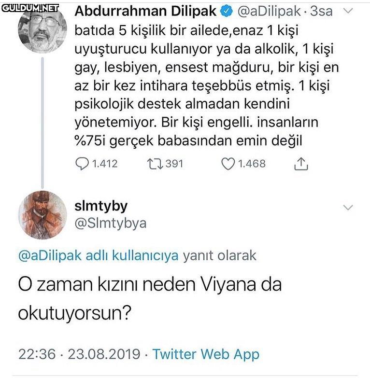Click the share upload arrow icon
Viewport: 370px width, 378px height.
point(300,164)
